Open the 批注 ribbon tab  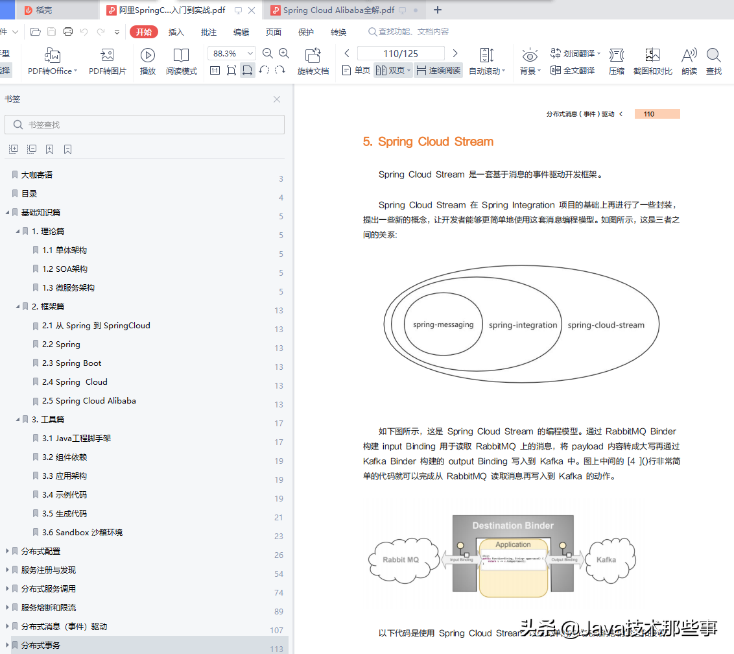(x=209, y=32)
